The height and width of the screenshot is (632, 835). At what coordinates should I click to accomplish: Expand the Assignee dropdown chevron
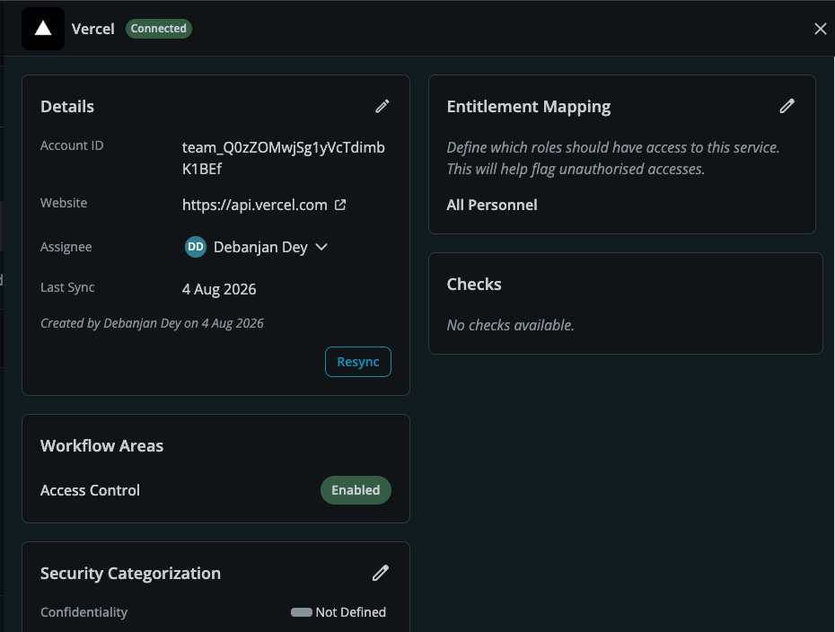[x=321, y=247]
